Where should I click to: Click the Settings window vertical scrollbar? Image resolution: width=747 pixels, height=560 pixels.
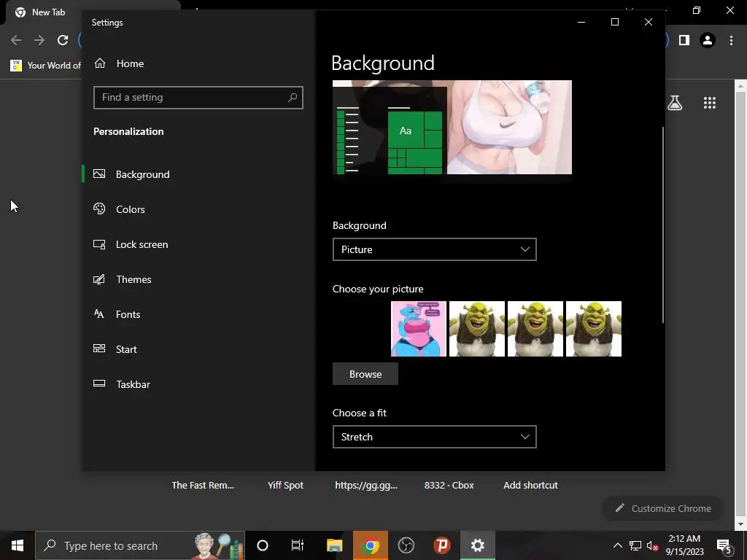point(662,225)
